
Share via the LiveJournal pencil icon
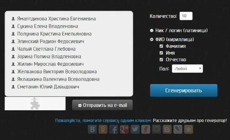178,129
